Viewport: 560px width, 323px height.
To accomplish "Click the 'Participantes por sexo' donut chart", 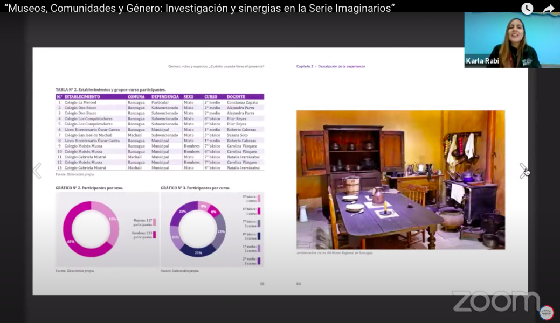I will 91,229.
